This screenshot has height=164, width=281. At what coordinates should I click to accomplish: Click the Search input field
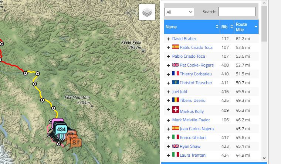tap(237, 12)
